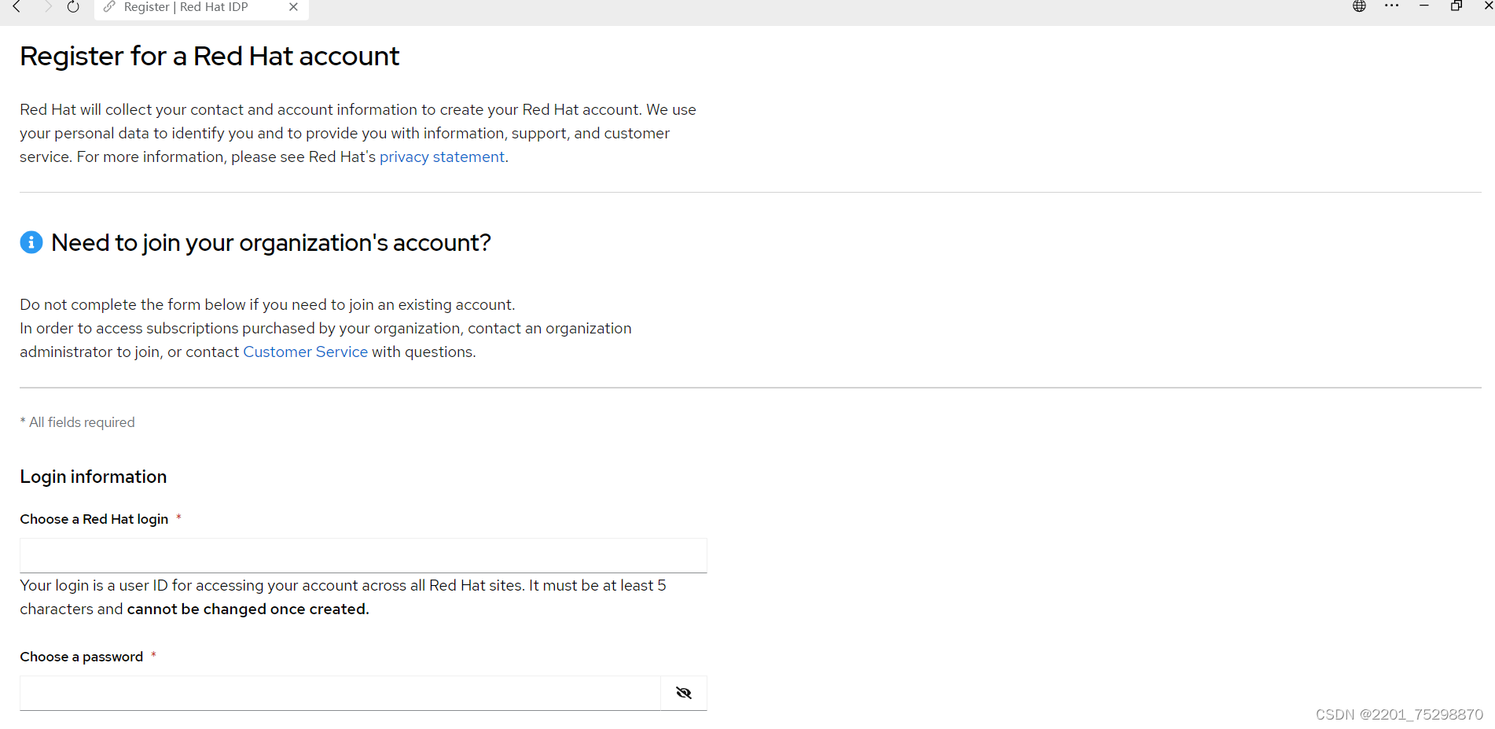1495x729 pixels.
Task: Click the 'Need to join your organization's account?' heading
Action: coord(271,243)
